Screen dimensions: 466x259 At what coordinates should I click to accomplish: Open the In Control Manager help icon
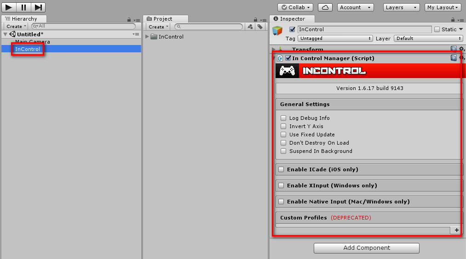coord(454,58)
